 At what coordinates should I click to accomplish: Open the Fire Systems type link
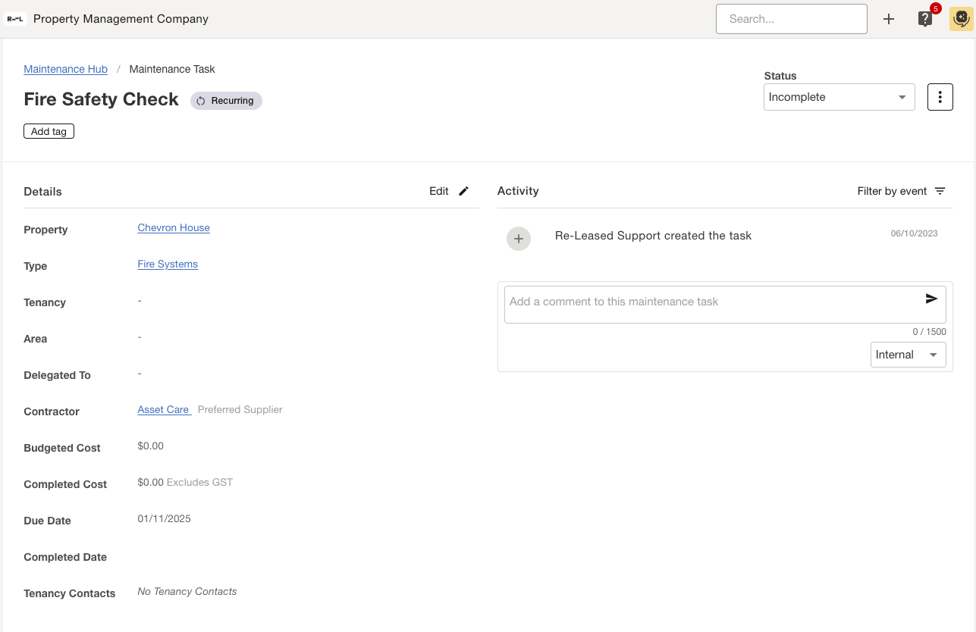(x=168, y=264)
